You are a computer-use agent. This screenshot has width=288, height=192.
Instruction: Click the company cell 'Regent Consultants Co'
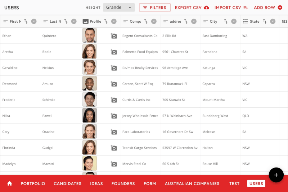(x=140, y=36)
